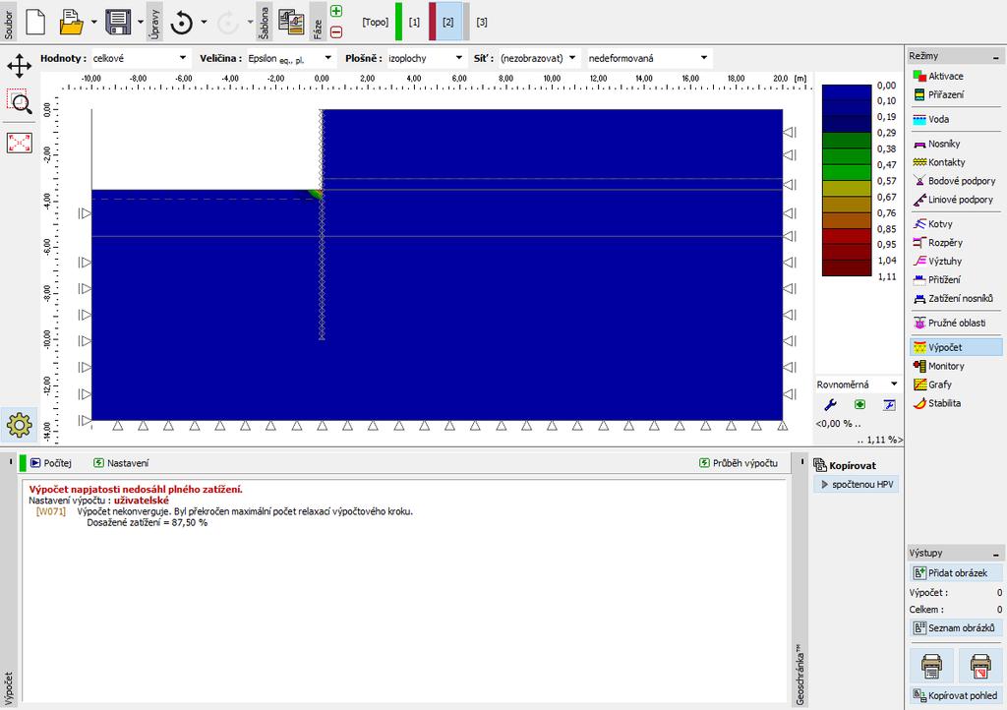Open Seznam obrázků button
Screen dimensions: 1007x710
(956, 627)
